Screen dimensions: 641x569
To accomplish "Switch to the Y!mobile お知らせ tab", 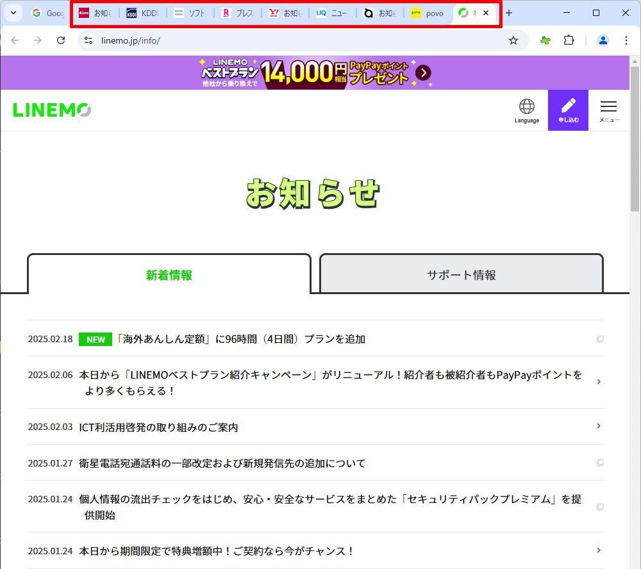I will click(x=285, y=13).
